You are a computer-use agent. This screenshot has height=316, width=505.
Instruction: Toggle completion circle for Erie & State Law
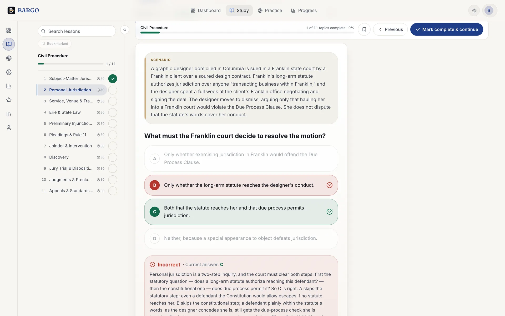(113, 112)
